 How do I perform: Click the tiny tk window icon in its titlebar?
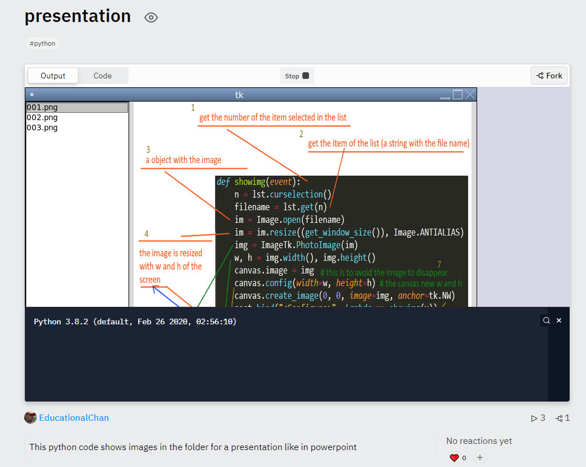tap(32, 94)
